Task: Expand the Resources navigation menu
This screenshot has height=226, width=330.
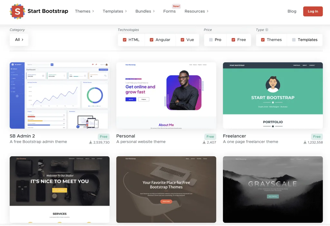Action: click(196, 11)
